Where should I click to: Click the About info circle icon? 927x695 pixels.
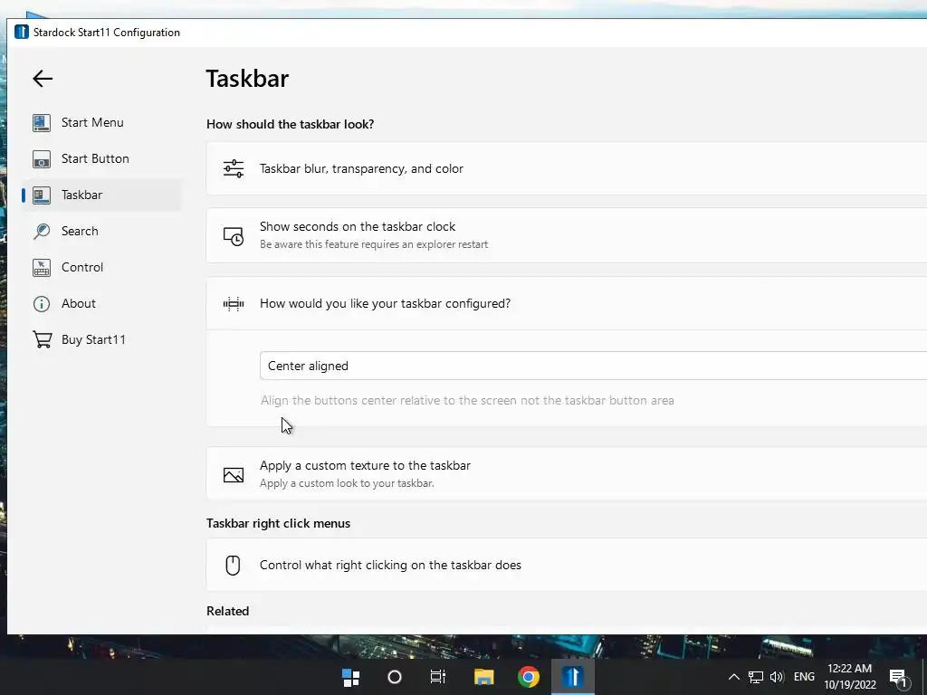[42, 304]
